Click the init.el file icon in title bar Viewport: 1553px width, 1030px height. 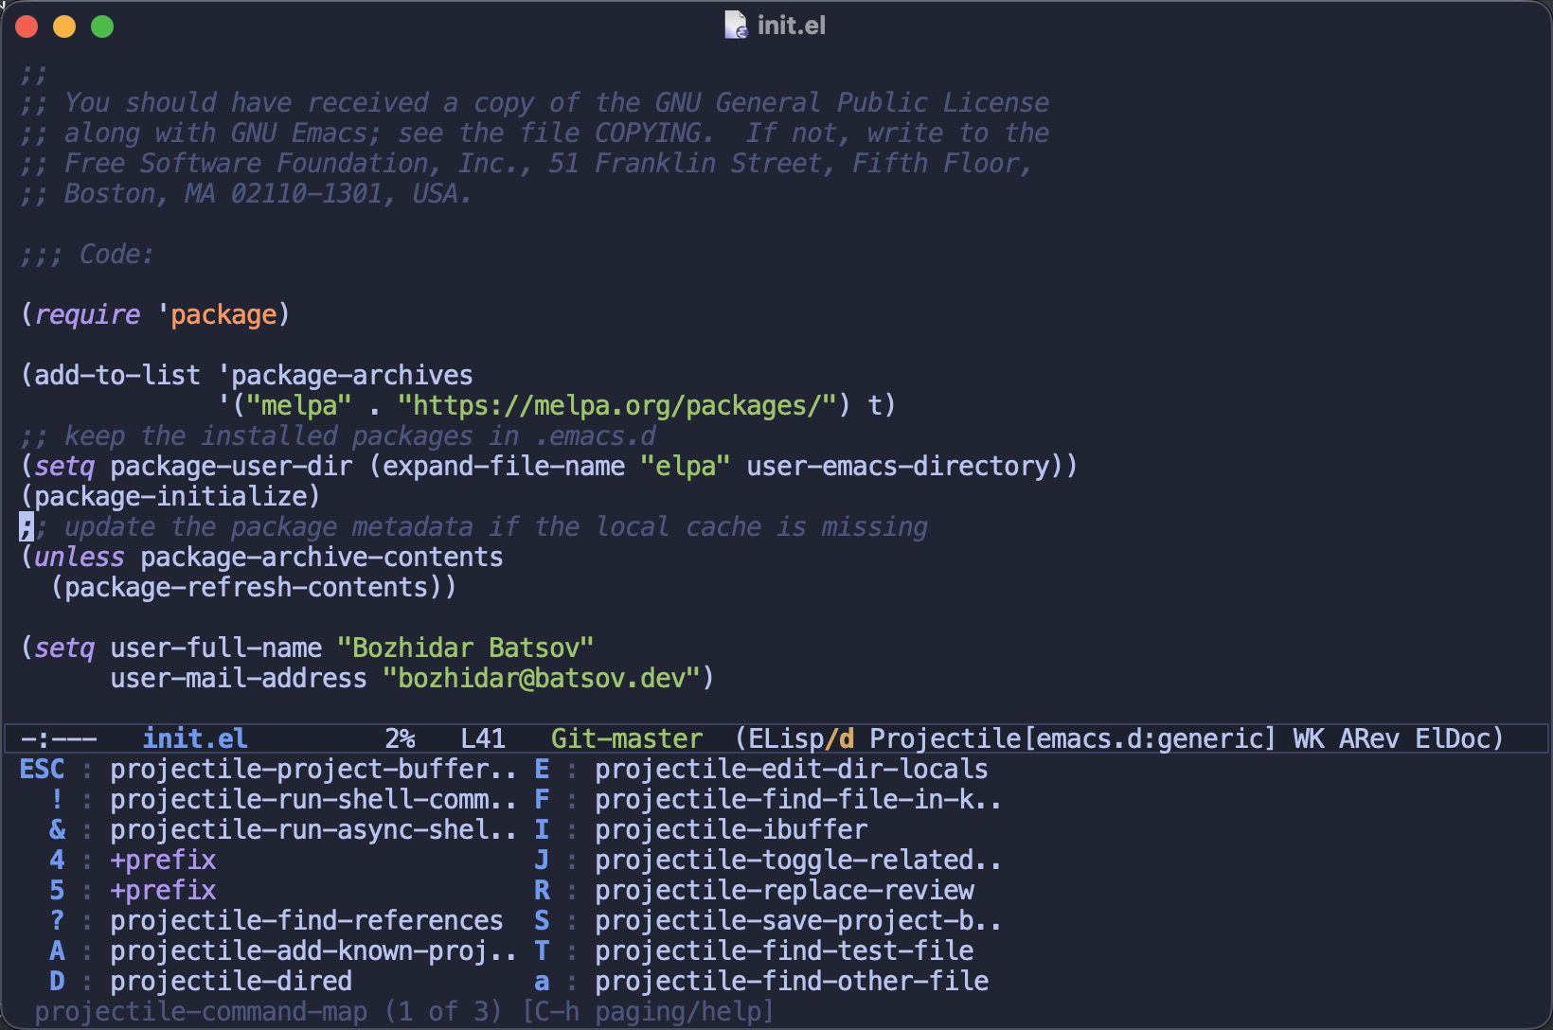pos(736,25)
